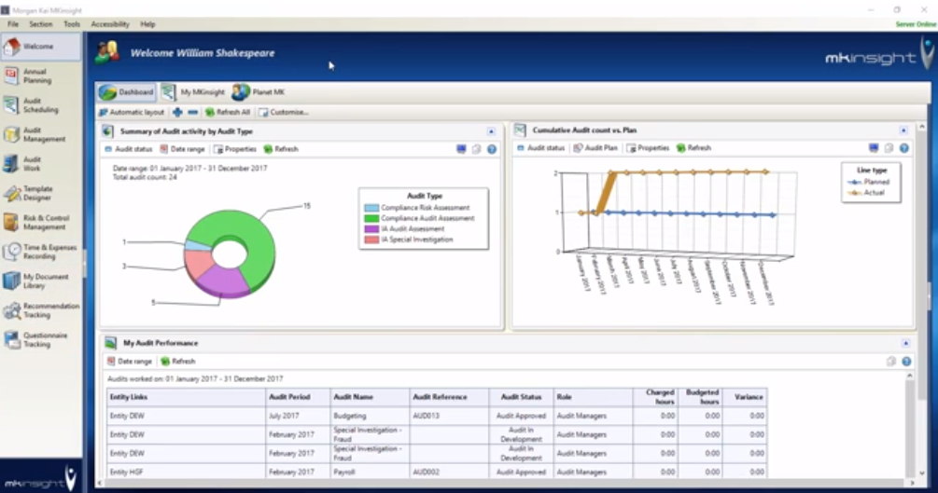The width and height of the screenshot is (938, 493).
Task: Click the blue plus icon beside Automatic layout
Action: (x=177, y=112)
